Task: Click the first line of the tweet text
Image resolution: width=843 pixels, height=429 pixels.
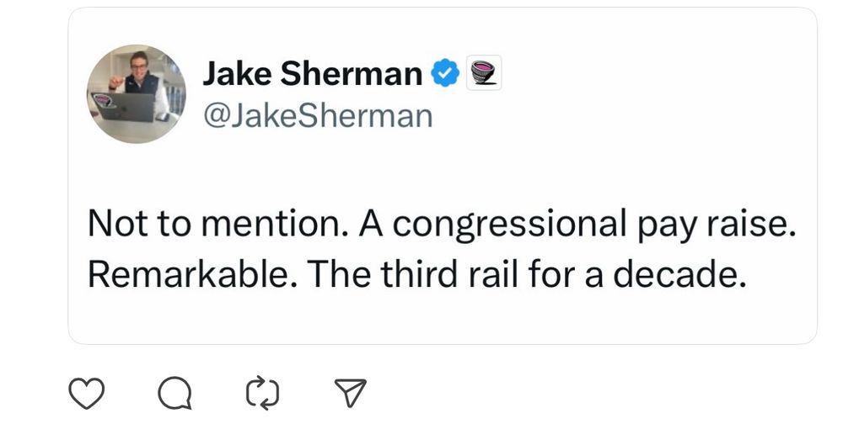Action: pyautogui.click(x=442, y=224)
